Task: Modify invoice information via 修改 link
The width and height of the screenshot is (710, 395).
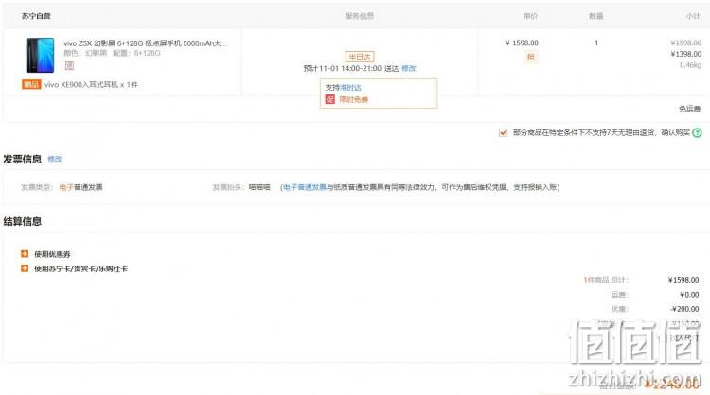Action: [55, 159]
